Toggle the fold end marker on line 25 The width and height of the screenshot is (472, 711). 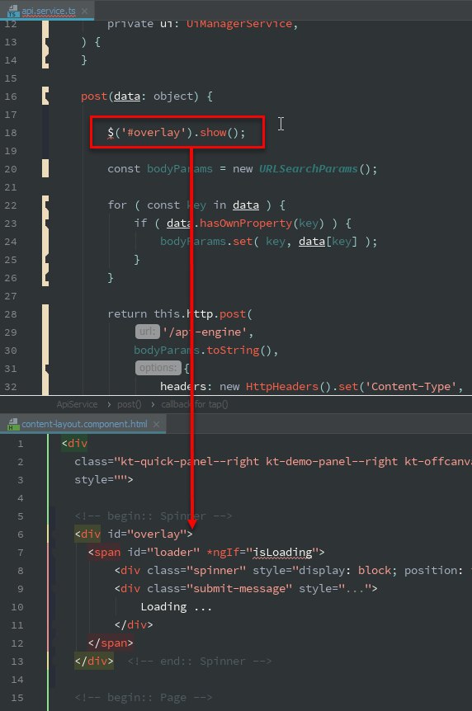click(x=45, y=259)
